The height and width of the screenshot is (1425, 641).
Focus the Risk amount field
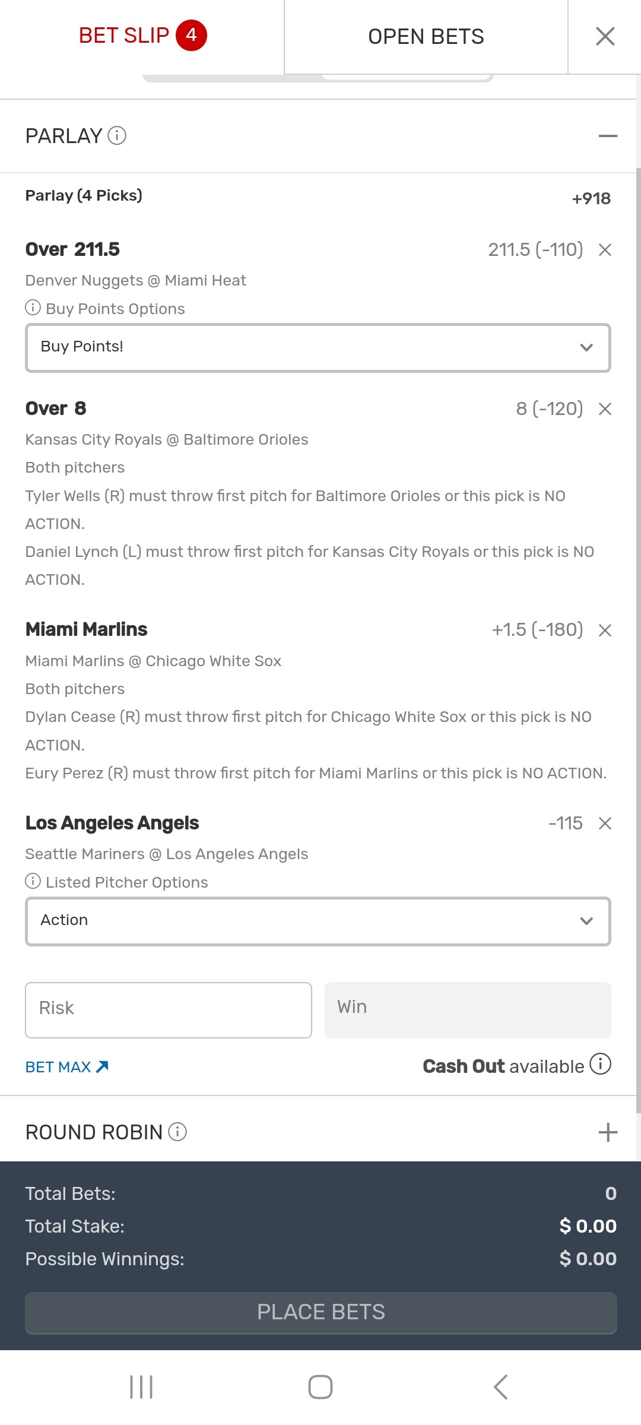click(169, 1010)
